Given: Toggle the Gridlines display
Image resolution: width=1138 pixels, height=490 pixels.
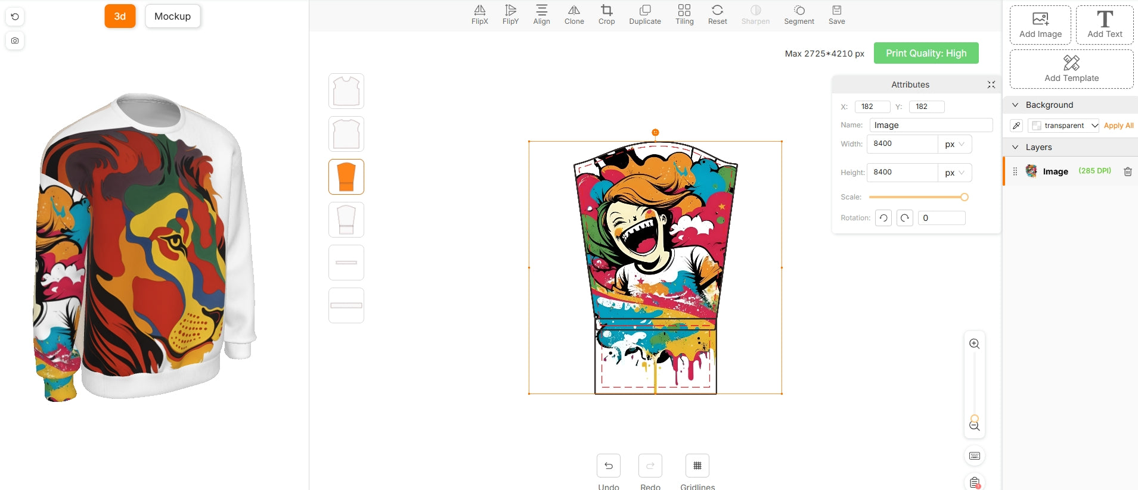Looking at the screenshot, I should [697, 466].
